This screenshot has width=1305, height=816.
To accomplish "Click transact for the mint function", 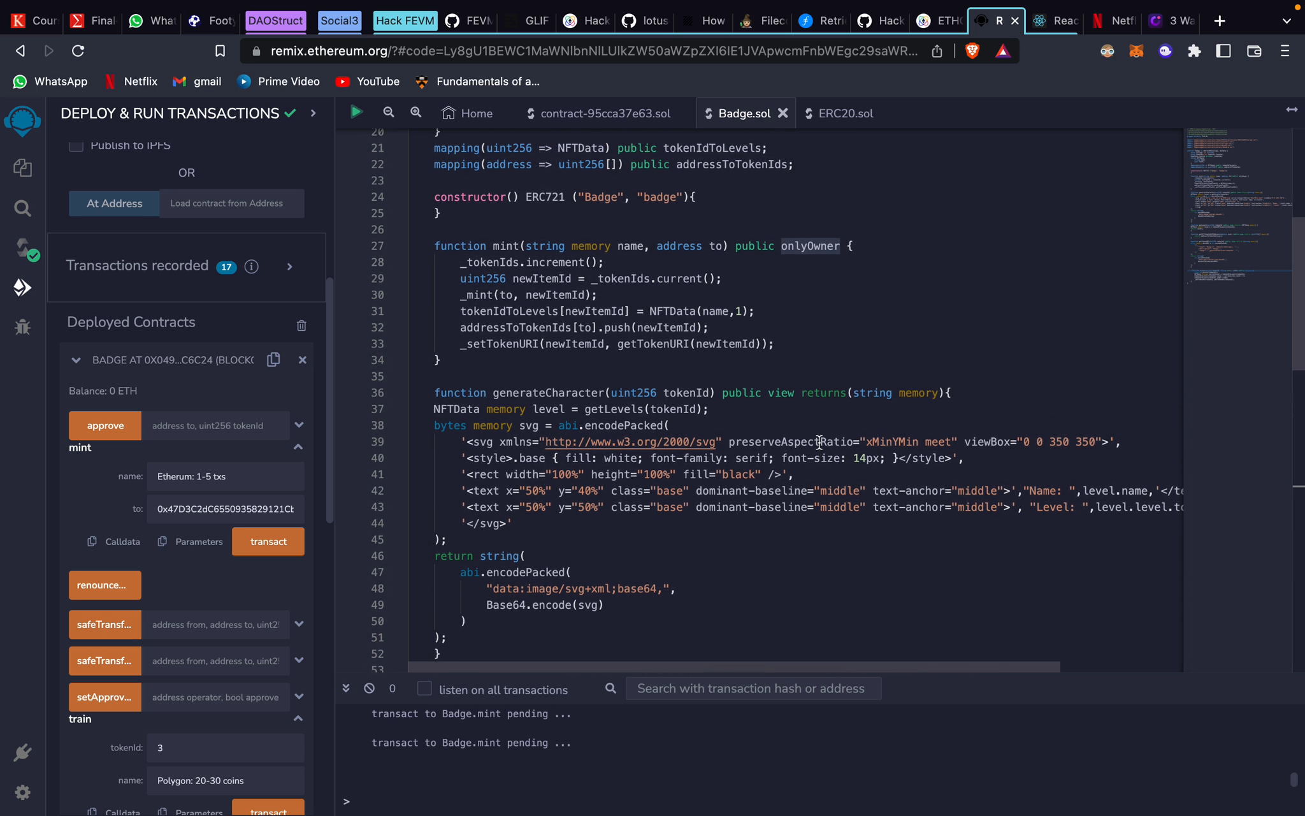I will [x=268, y=541].
